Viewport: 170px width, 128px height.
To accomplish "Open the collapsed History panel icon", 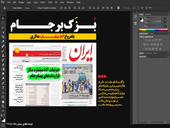I will 135,16.
